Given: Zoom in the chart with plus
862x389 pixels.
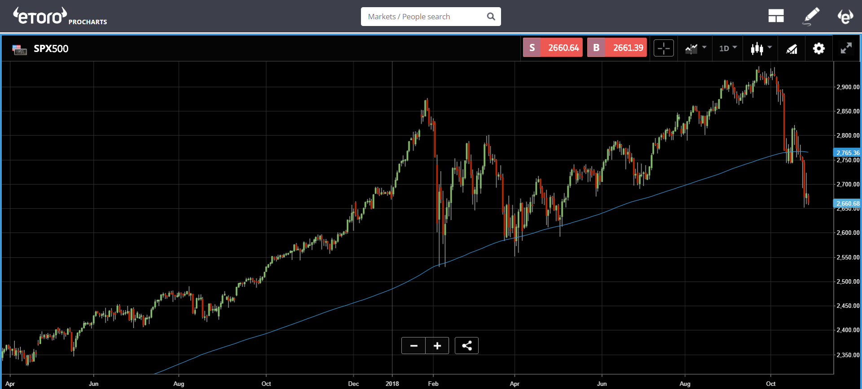Looking at the screenshot, I should pyautogui.click(x=437, y=346).
